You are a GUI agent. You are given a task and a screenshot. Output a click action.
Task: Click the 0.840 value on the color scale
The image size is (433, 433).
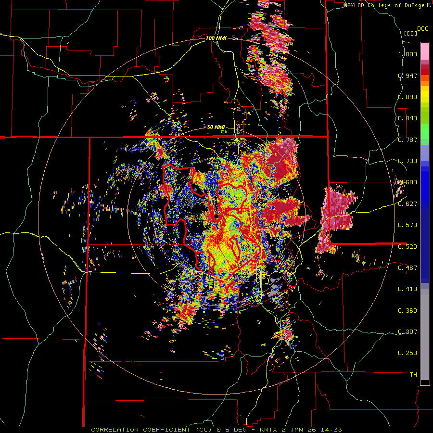[x=408, y=118]
